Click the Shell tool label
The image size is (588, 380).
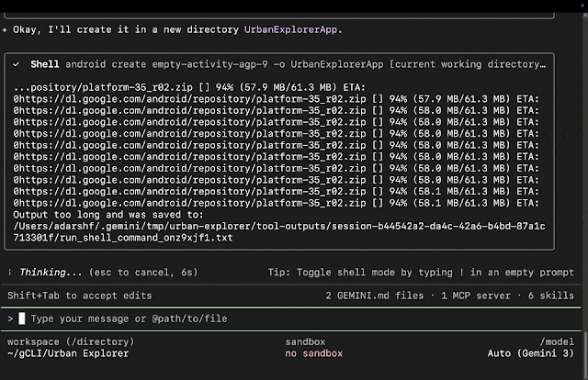[x=45, y=65]
